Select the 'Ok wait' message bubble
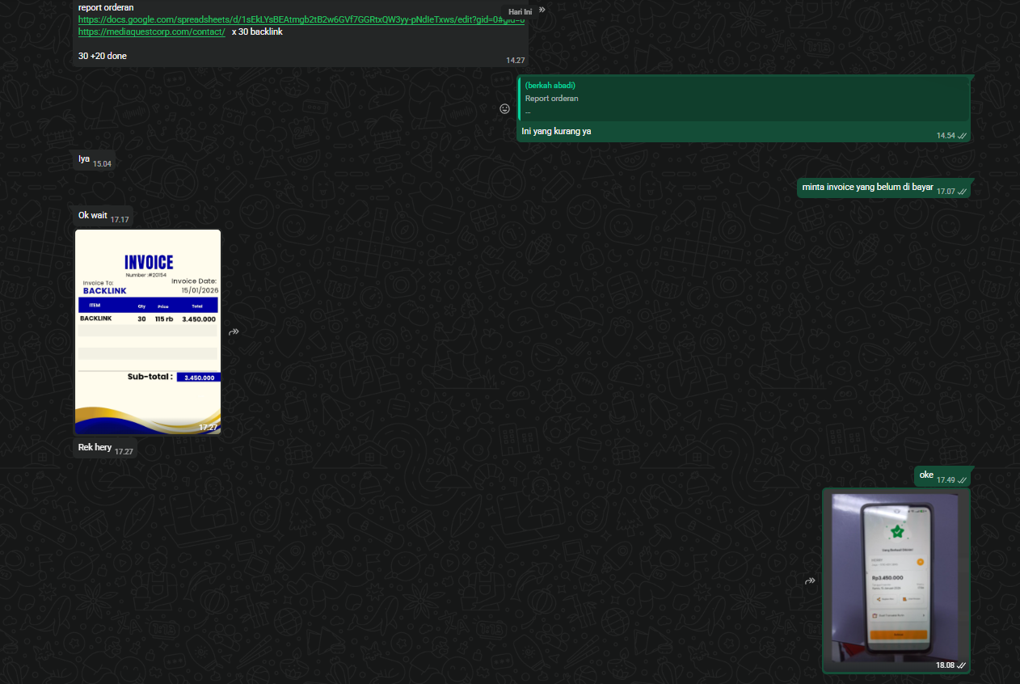Image resolution: width=1020 pixels, height=684 pixels. click(92, 216)
